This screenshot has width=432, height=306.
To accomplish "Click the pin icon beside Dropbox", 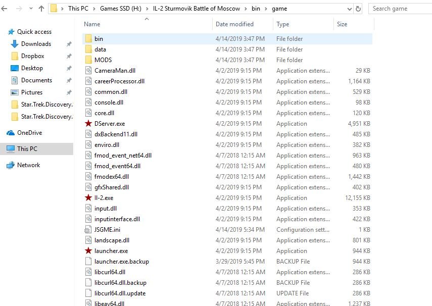I will (x=69, y=56).
